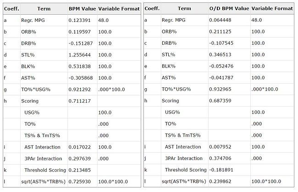Click the TO%*USG% value 0.932965
Image resolution: width=298 pixels, height=192 pixels.
click(220, 89)
